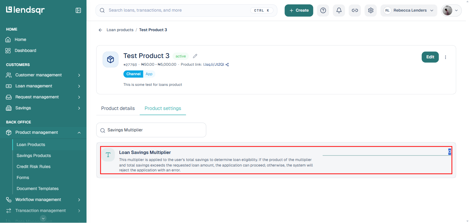Click the product cube icon

[111, 59]
